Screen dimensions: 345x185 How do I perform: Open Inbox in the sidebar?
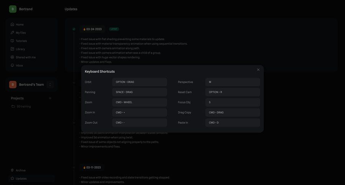31,65
